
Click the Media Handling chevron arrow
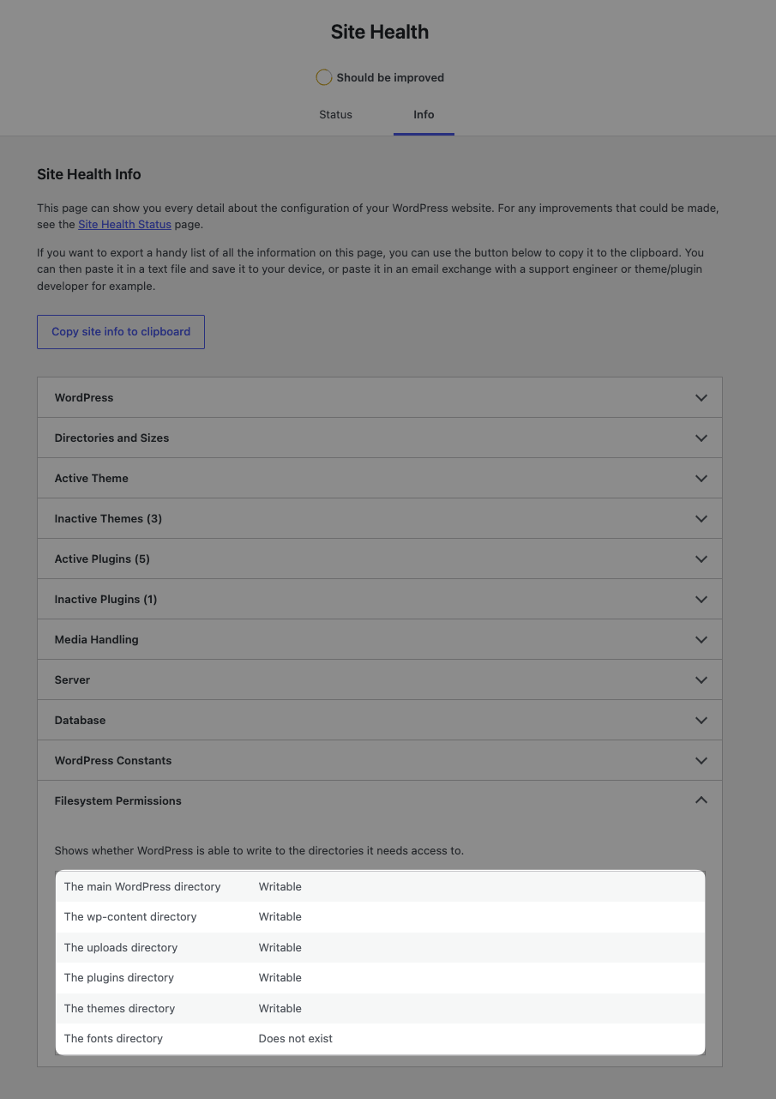click(x=701, y=640)
